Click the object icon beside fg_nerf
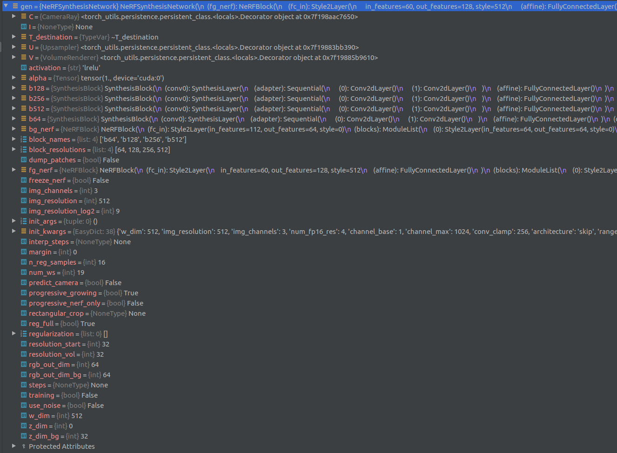 [x=24, y=170]
